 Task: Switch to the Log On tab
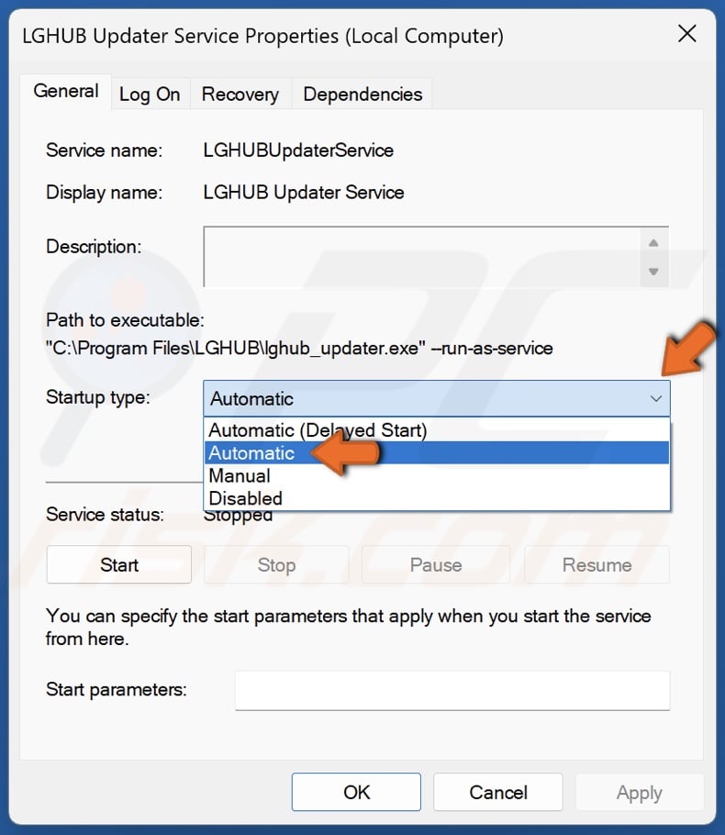pos(150,94)
